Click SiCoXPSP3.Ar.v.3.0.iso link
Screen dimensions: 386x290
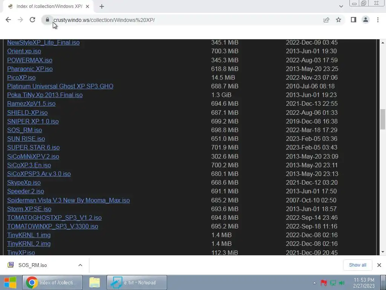pyautogui.click(x=39, y=174)
